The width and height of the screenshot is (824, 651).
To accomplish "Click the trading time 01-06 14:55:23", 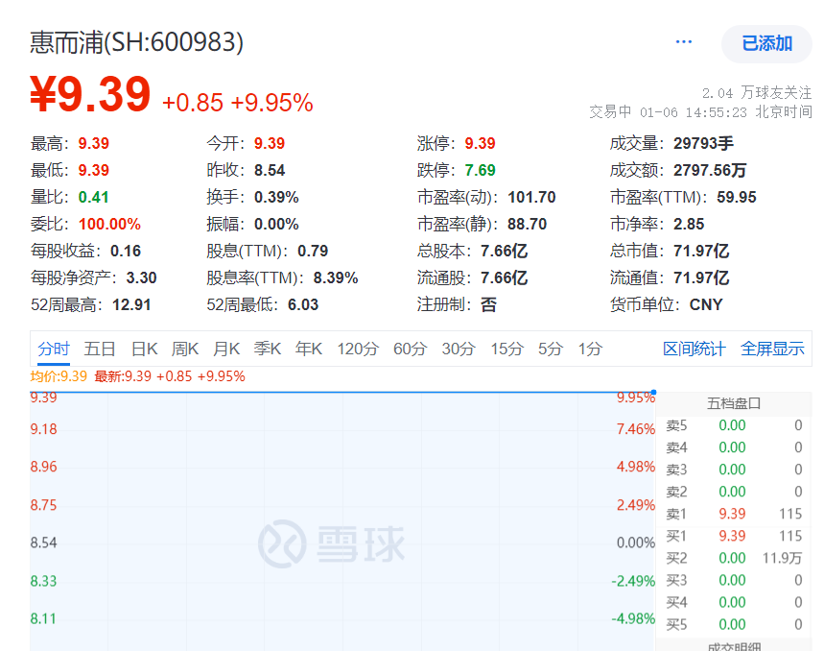I will coord(694,112).
